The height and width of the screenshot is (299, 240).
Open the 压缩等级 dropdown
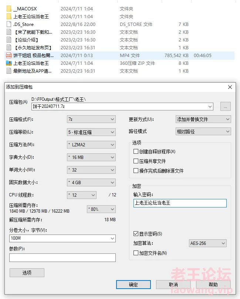pos(91,132)
